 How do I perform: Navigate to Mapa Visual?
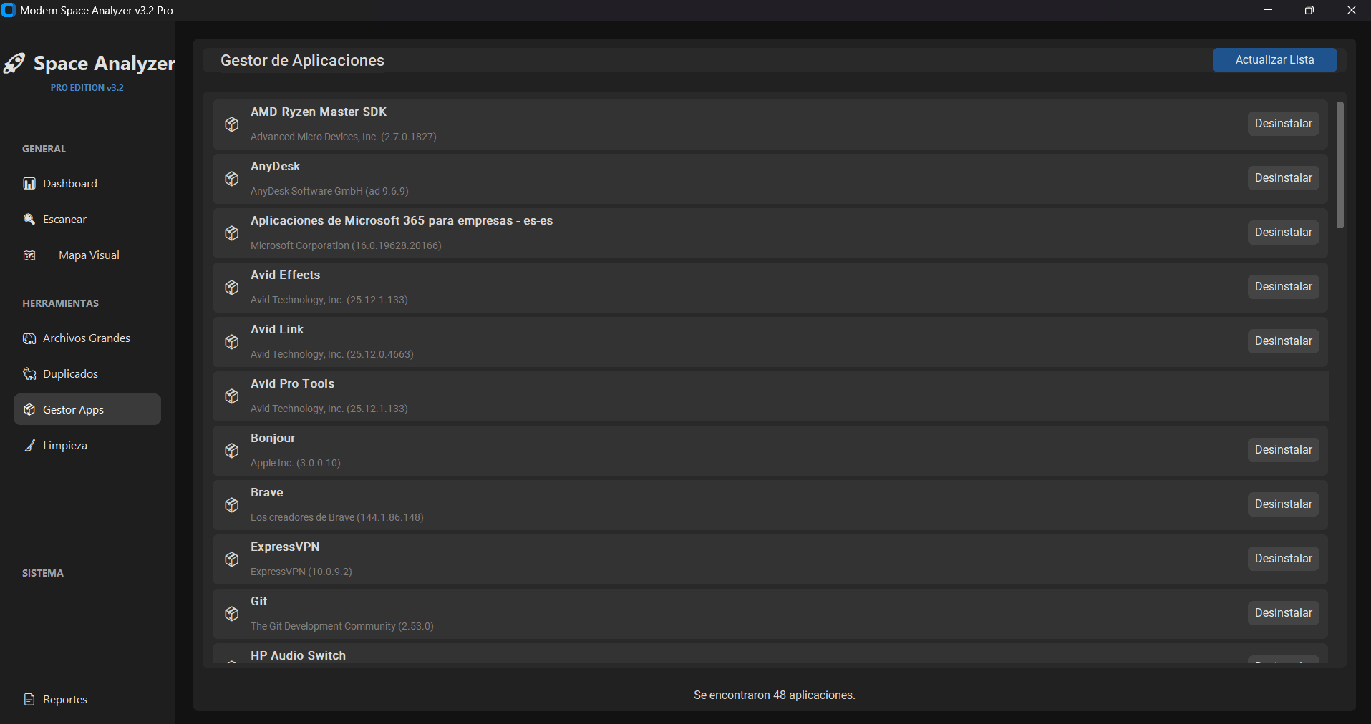point(88,255)
